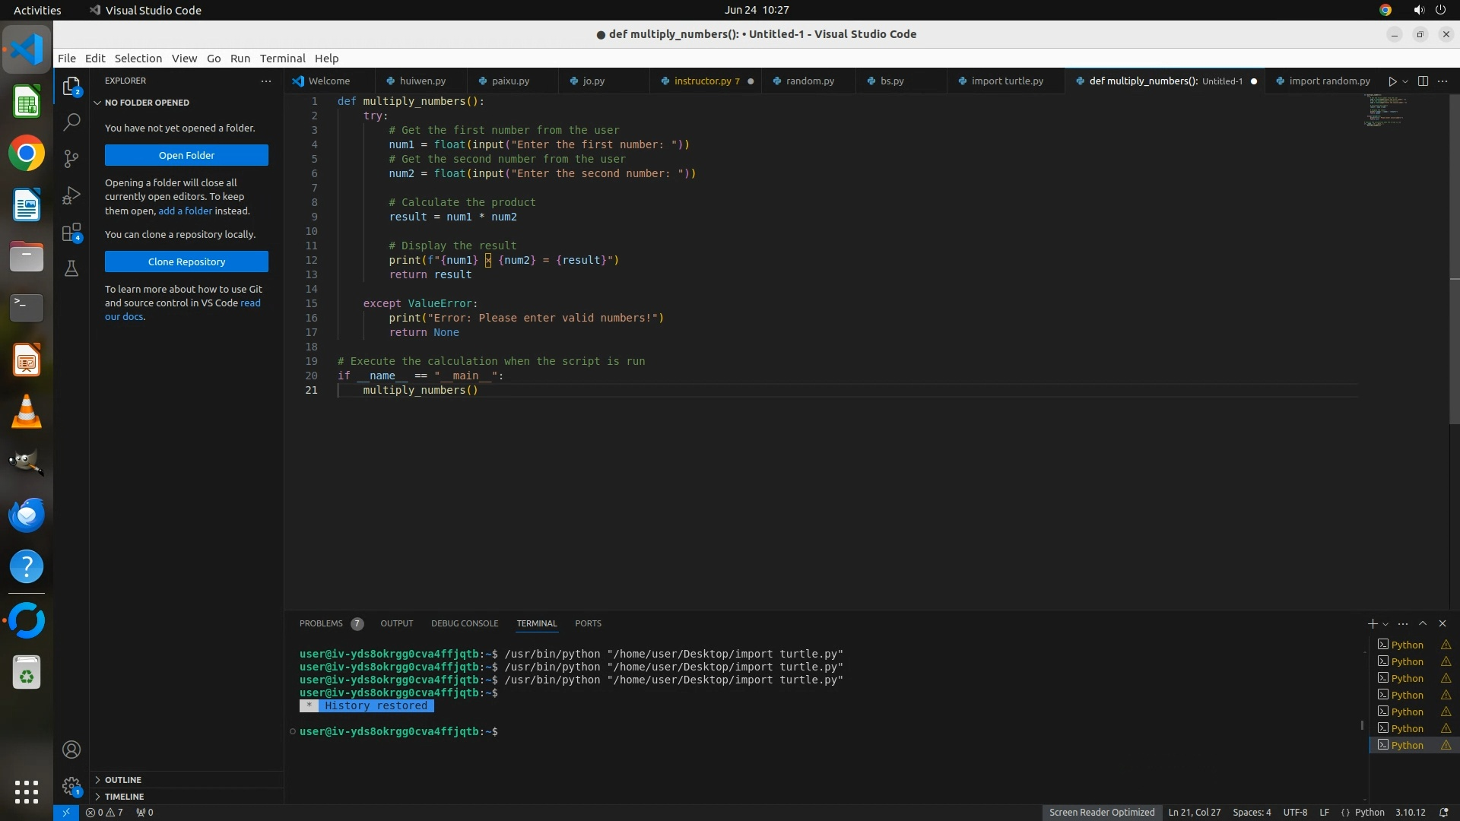Toggle Screen Reader Optimized status item

coord(1101,812)
